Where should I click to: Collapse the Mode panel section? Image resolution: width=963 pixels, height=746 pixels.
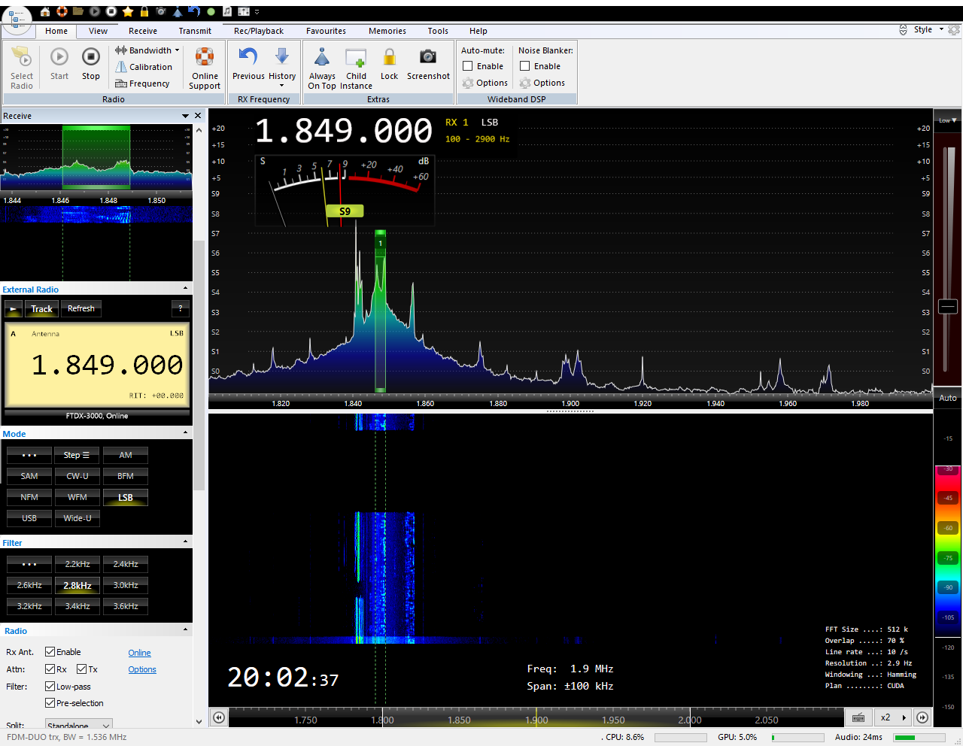click(x=186, y=433)
